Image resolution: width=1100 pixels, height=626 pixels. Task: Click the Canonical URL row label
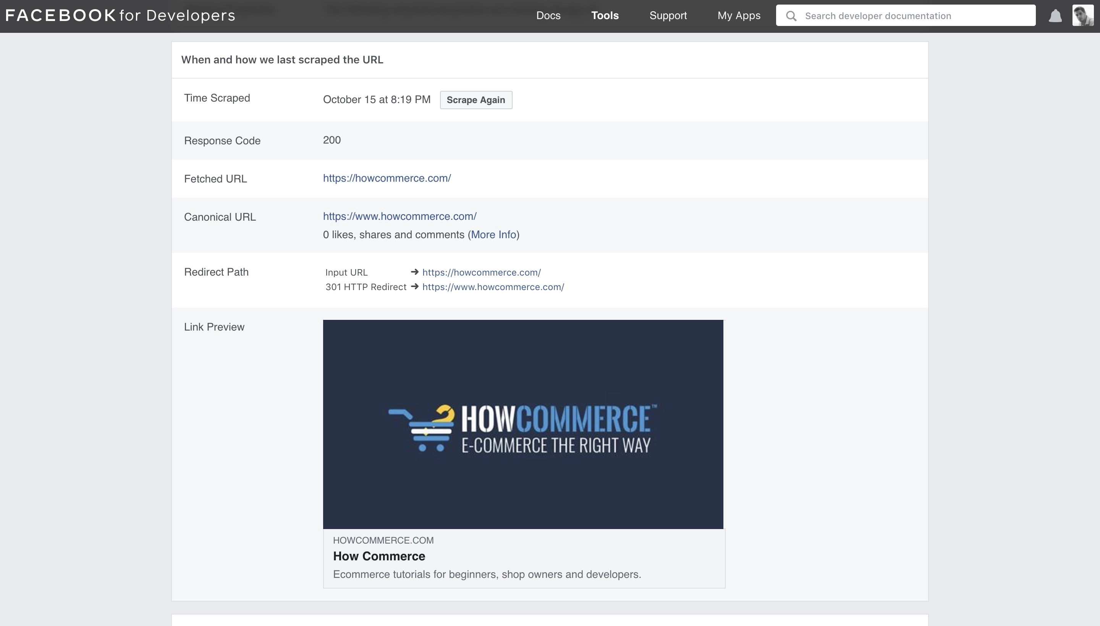tap(220, 217)
